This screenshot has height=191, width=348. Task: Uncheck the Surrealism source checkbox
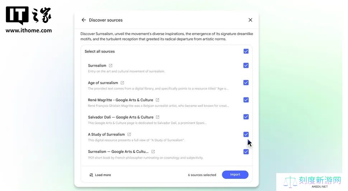(246, 65)
